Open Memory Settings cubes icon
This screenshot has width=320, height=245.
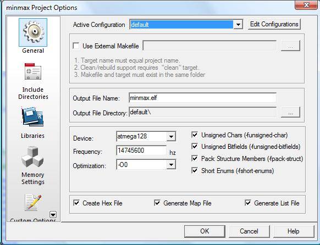click(32, 157)
